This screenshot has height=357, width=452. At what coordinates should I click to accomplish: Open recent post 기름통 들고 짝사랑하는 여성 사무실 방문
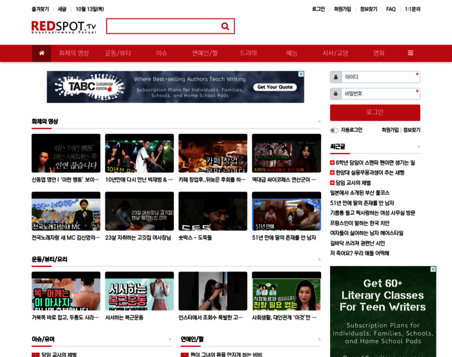(x=373, y=213)
